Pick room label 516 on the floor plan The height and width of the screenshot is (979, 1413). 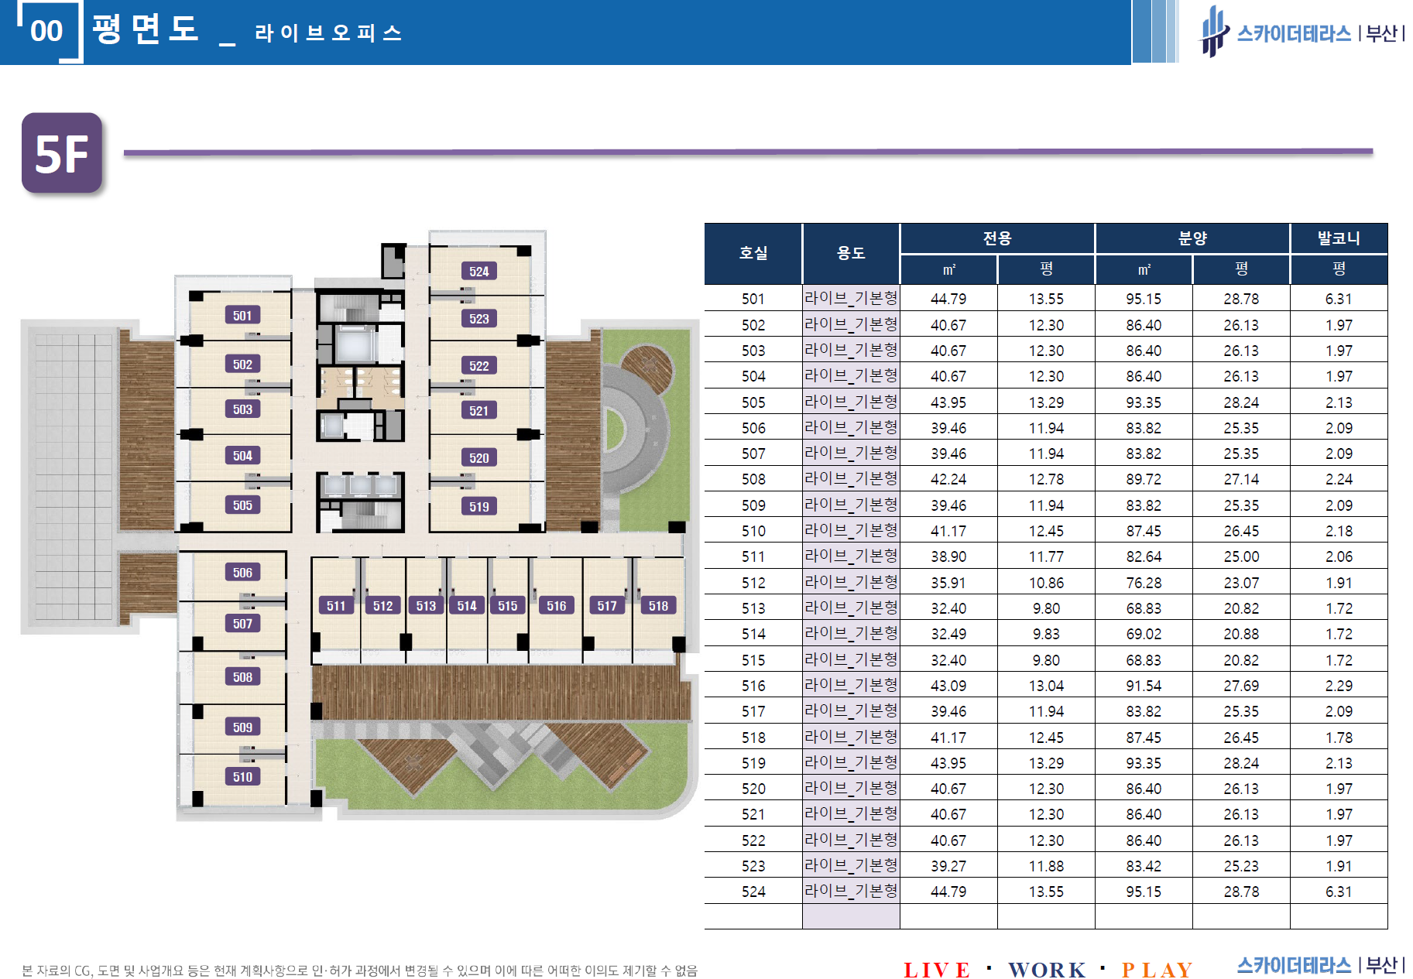tap(557, 605)
